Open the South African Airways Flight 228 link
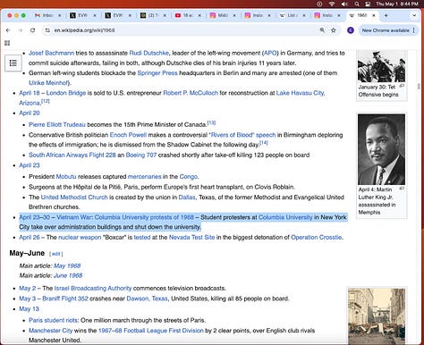This screenshot has height=345, width=424. pyautogui.click(x=72, y=155)
